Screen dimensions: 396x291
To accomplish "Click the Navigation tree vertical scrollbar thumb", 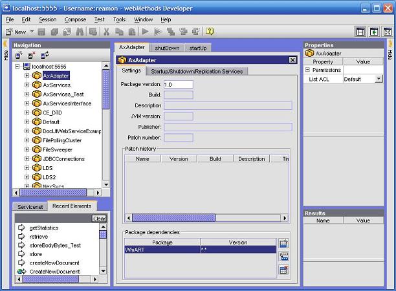I will 106,89.
